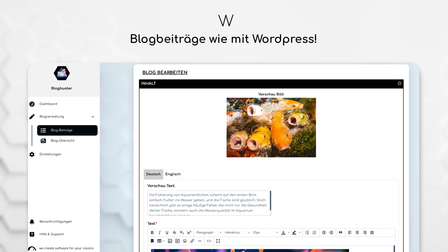Screen dimensions: 448x252
Task: Insert an emoji into the text
Action: (x=184, y=241)
